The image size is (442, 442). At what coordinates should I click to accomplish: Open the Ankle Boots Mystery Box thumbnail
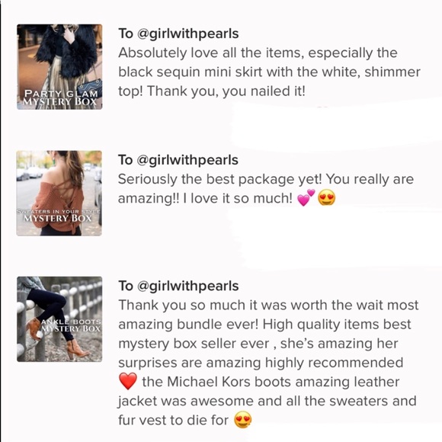tap(59, 319)
